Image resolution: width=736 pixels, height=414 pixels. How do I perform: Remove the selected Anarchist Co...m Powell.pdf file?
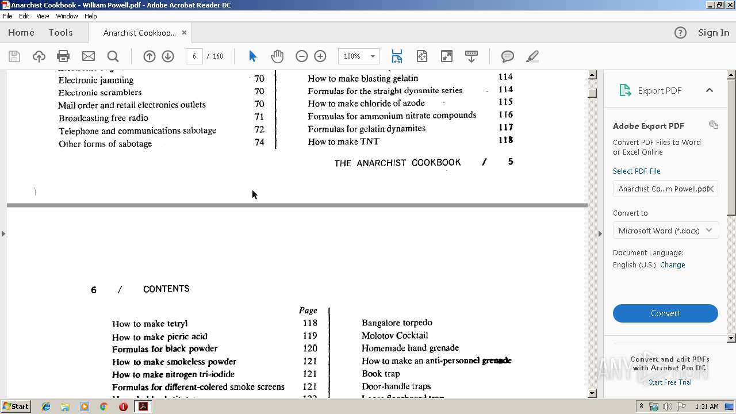(x=711, y=189)
